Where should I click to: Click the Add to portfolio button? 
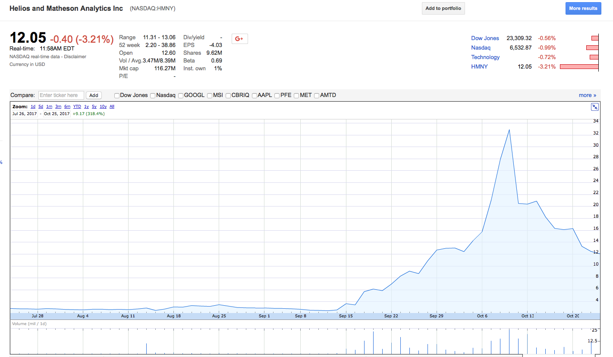tap(443, 9)
